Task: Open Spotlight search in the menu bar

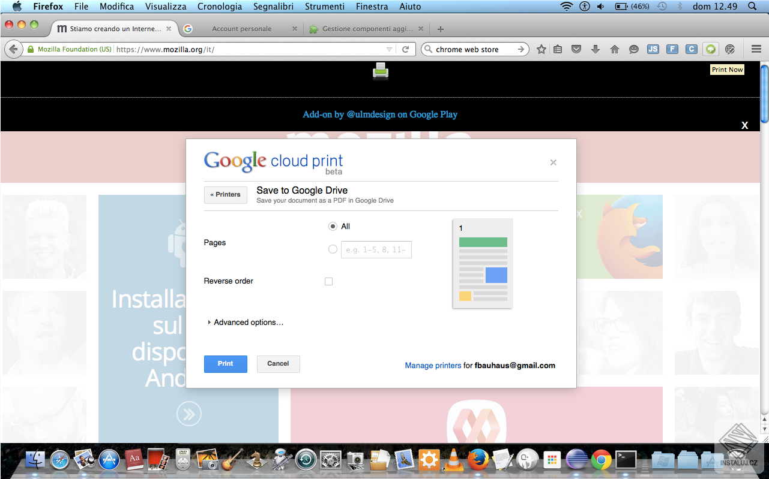Action: (x=752, y=7)
